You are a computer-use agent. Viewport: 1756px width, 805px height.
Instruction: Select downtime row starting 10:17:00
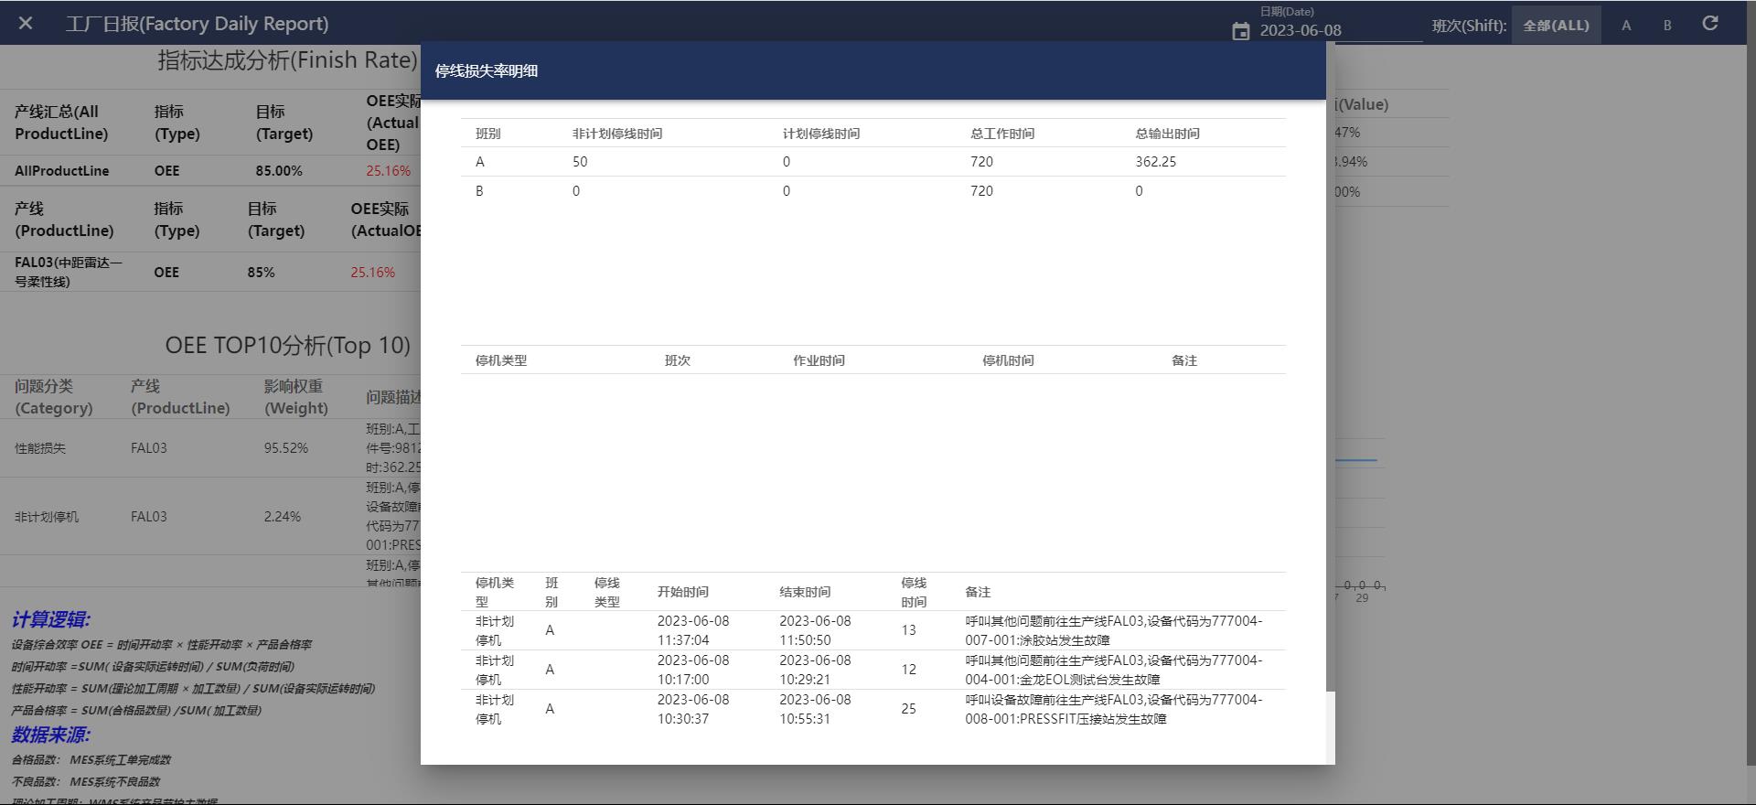coord(873,670)
